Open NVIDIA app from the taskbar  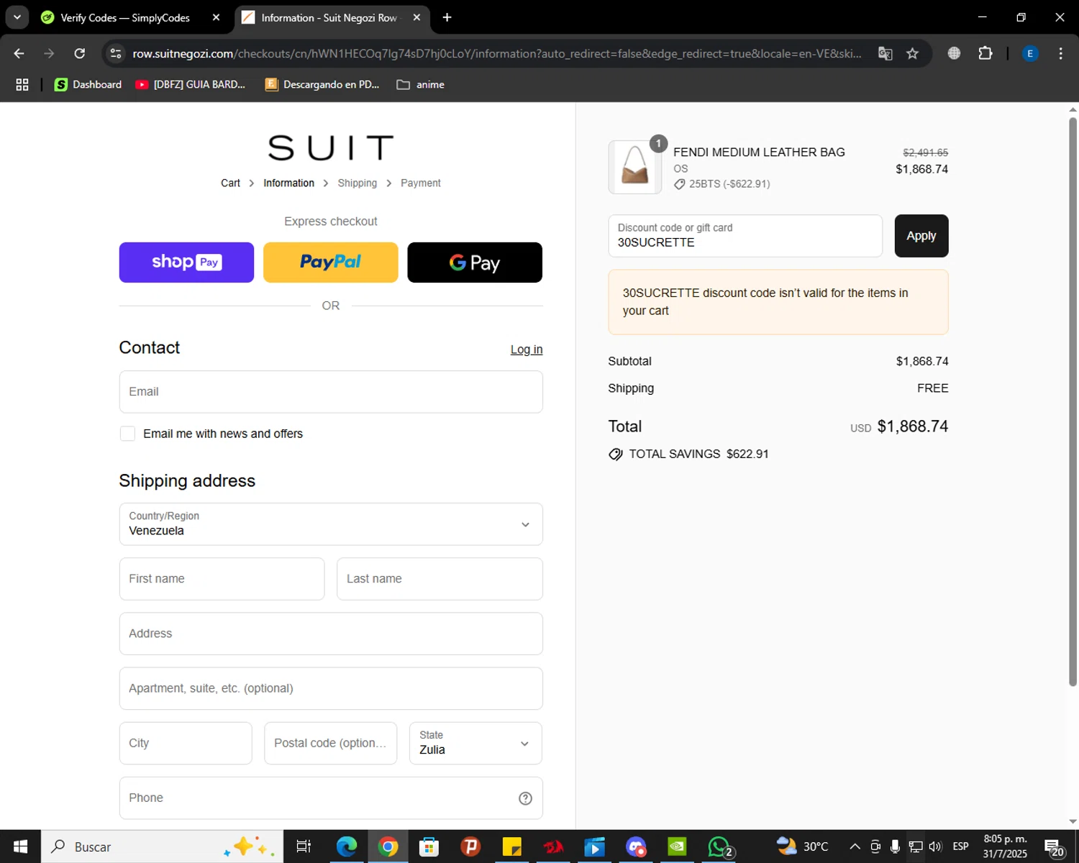(678, 846)
